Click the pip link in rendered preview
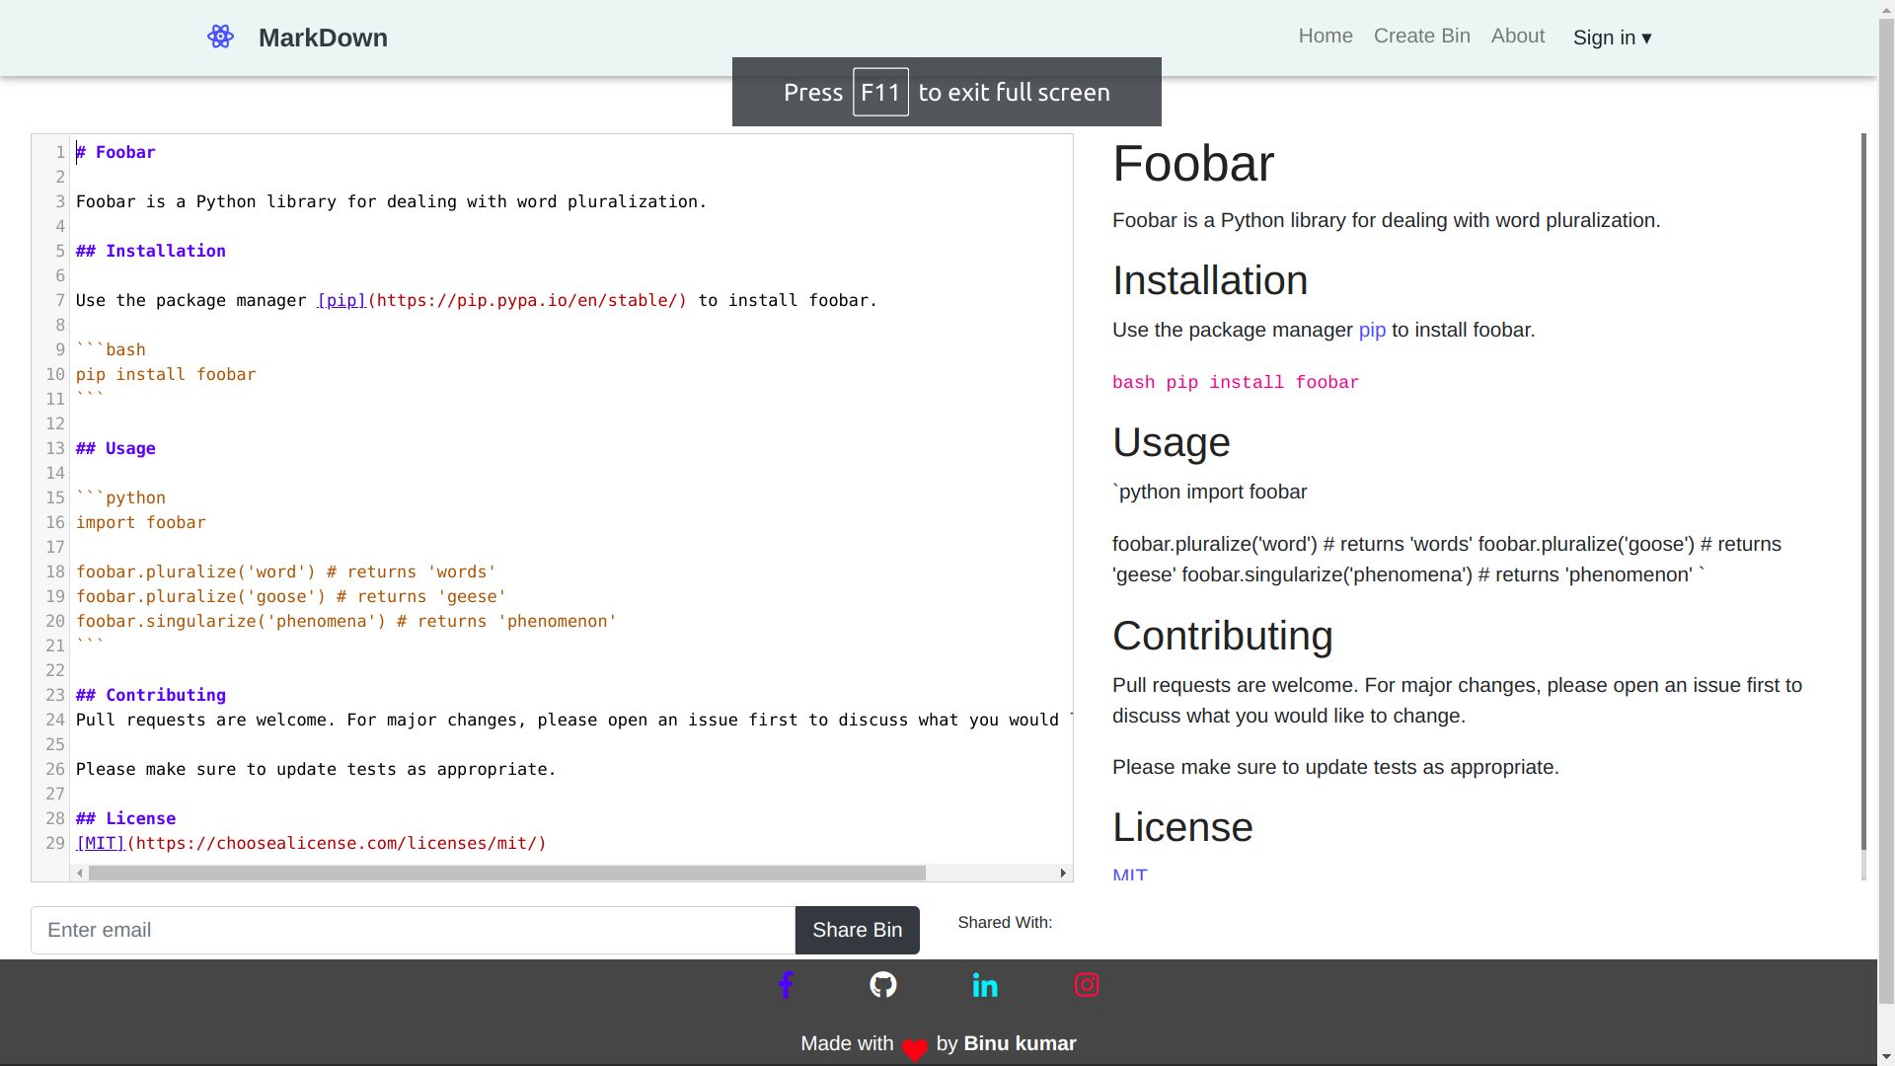Image resolution: width=1895 pixels, height=1066 pixels. pyautogui.click(x=1372, y=330)
